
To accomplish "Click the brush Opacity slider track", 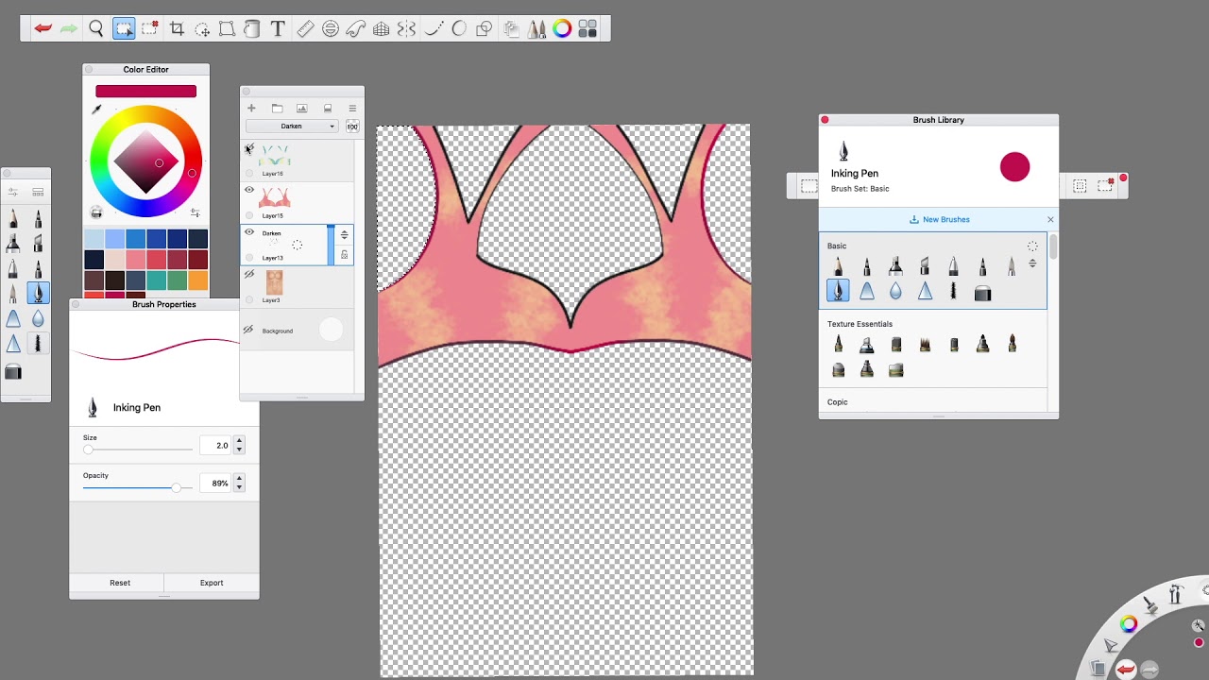I will [138, 487].
